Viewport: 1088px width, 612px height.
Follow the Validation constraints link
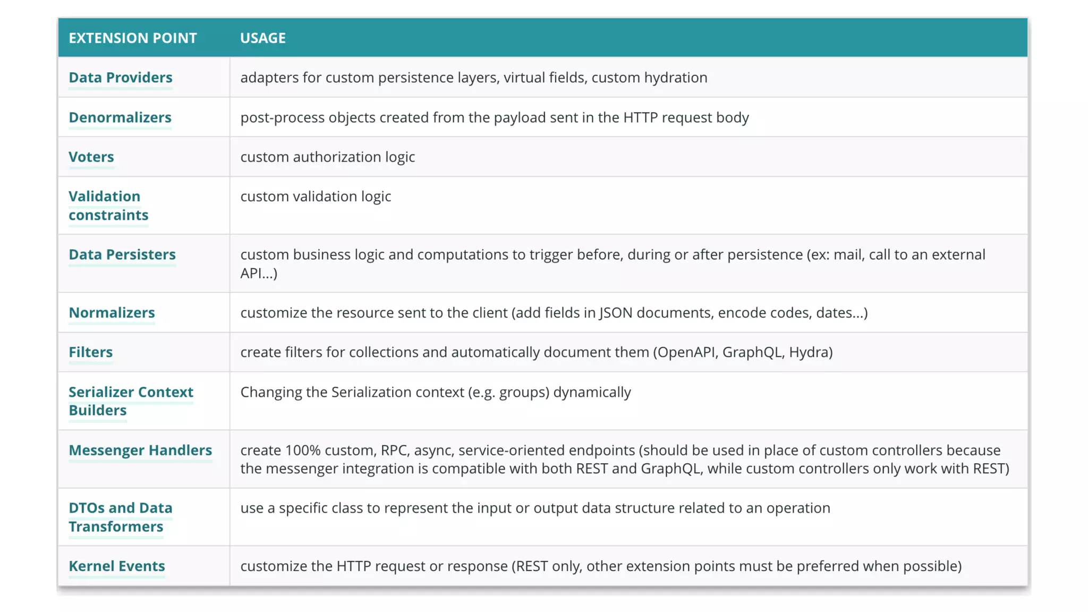108,206
